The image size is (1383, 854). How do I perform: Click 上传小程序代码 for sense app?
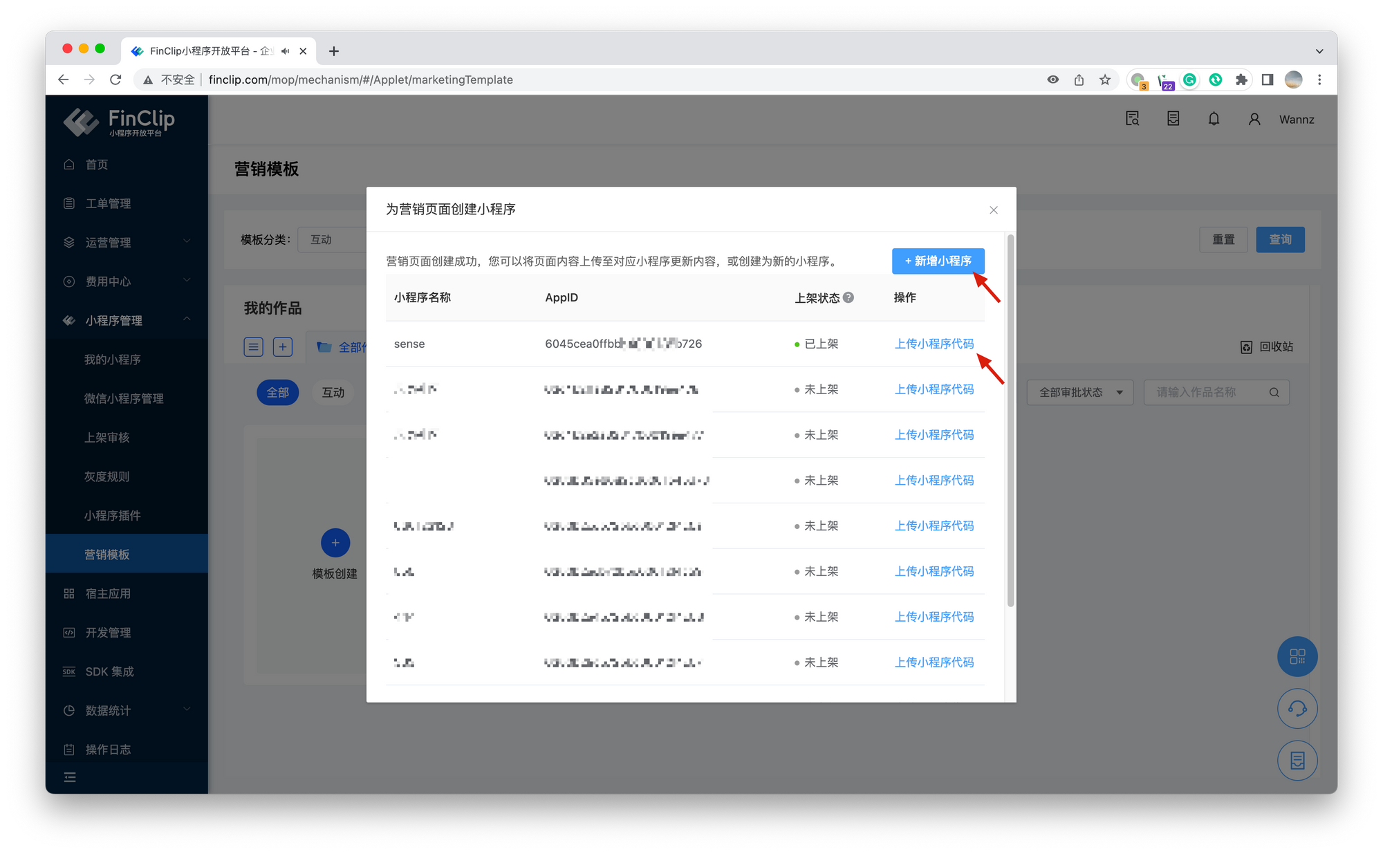click(x=934, y=344)
